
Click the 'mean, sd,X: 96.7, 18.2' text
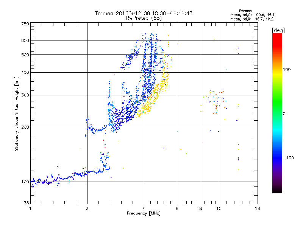pyautogui.click(x=252, y=19)
